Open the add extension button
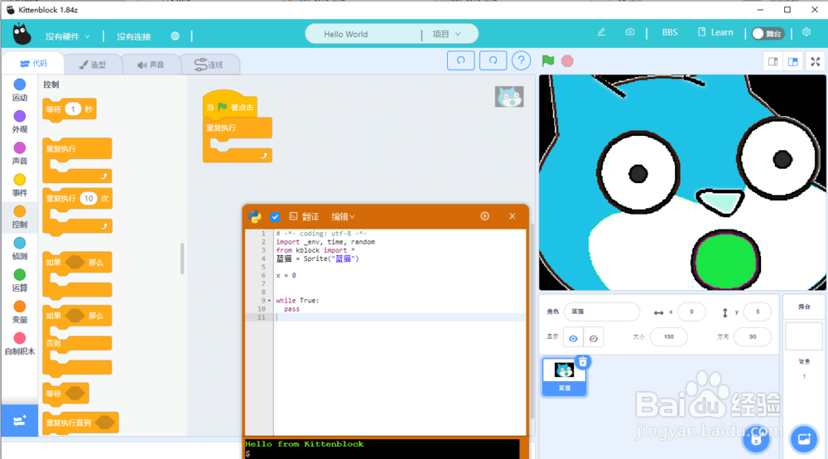 [x=20, y=421]
